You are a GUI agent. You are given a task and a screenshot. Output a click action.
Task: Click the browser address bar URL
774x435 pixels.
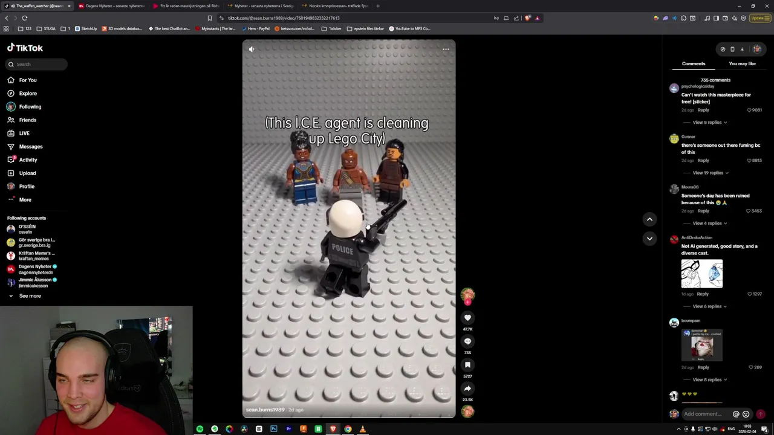[x=284, y=18]
